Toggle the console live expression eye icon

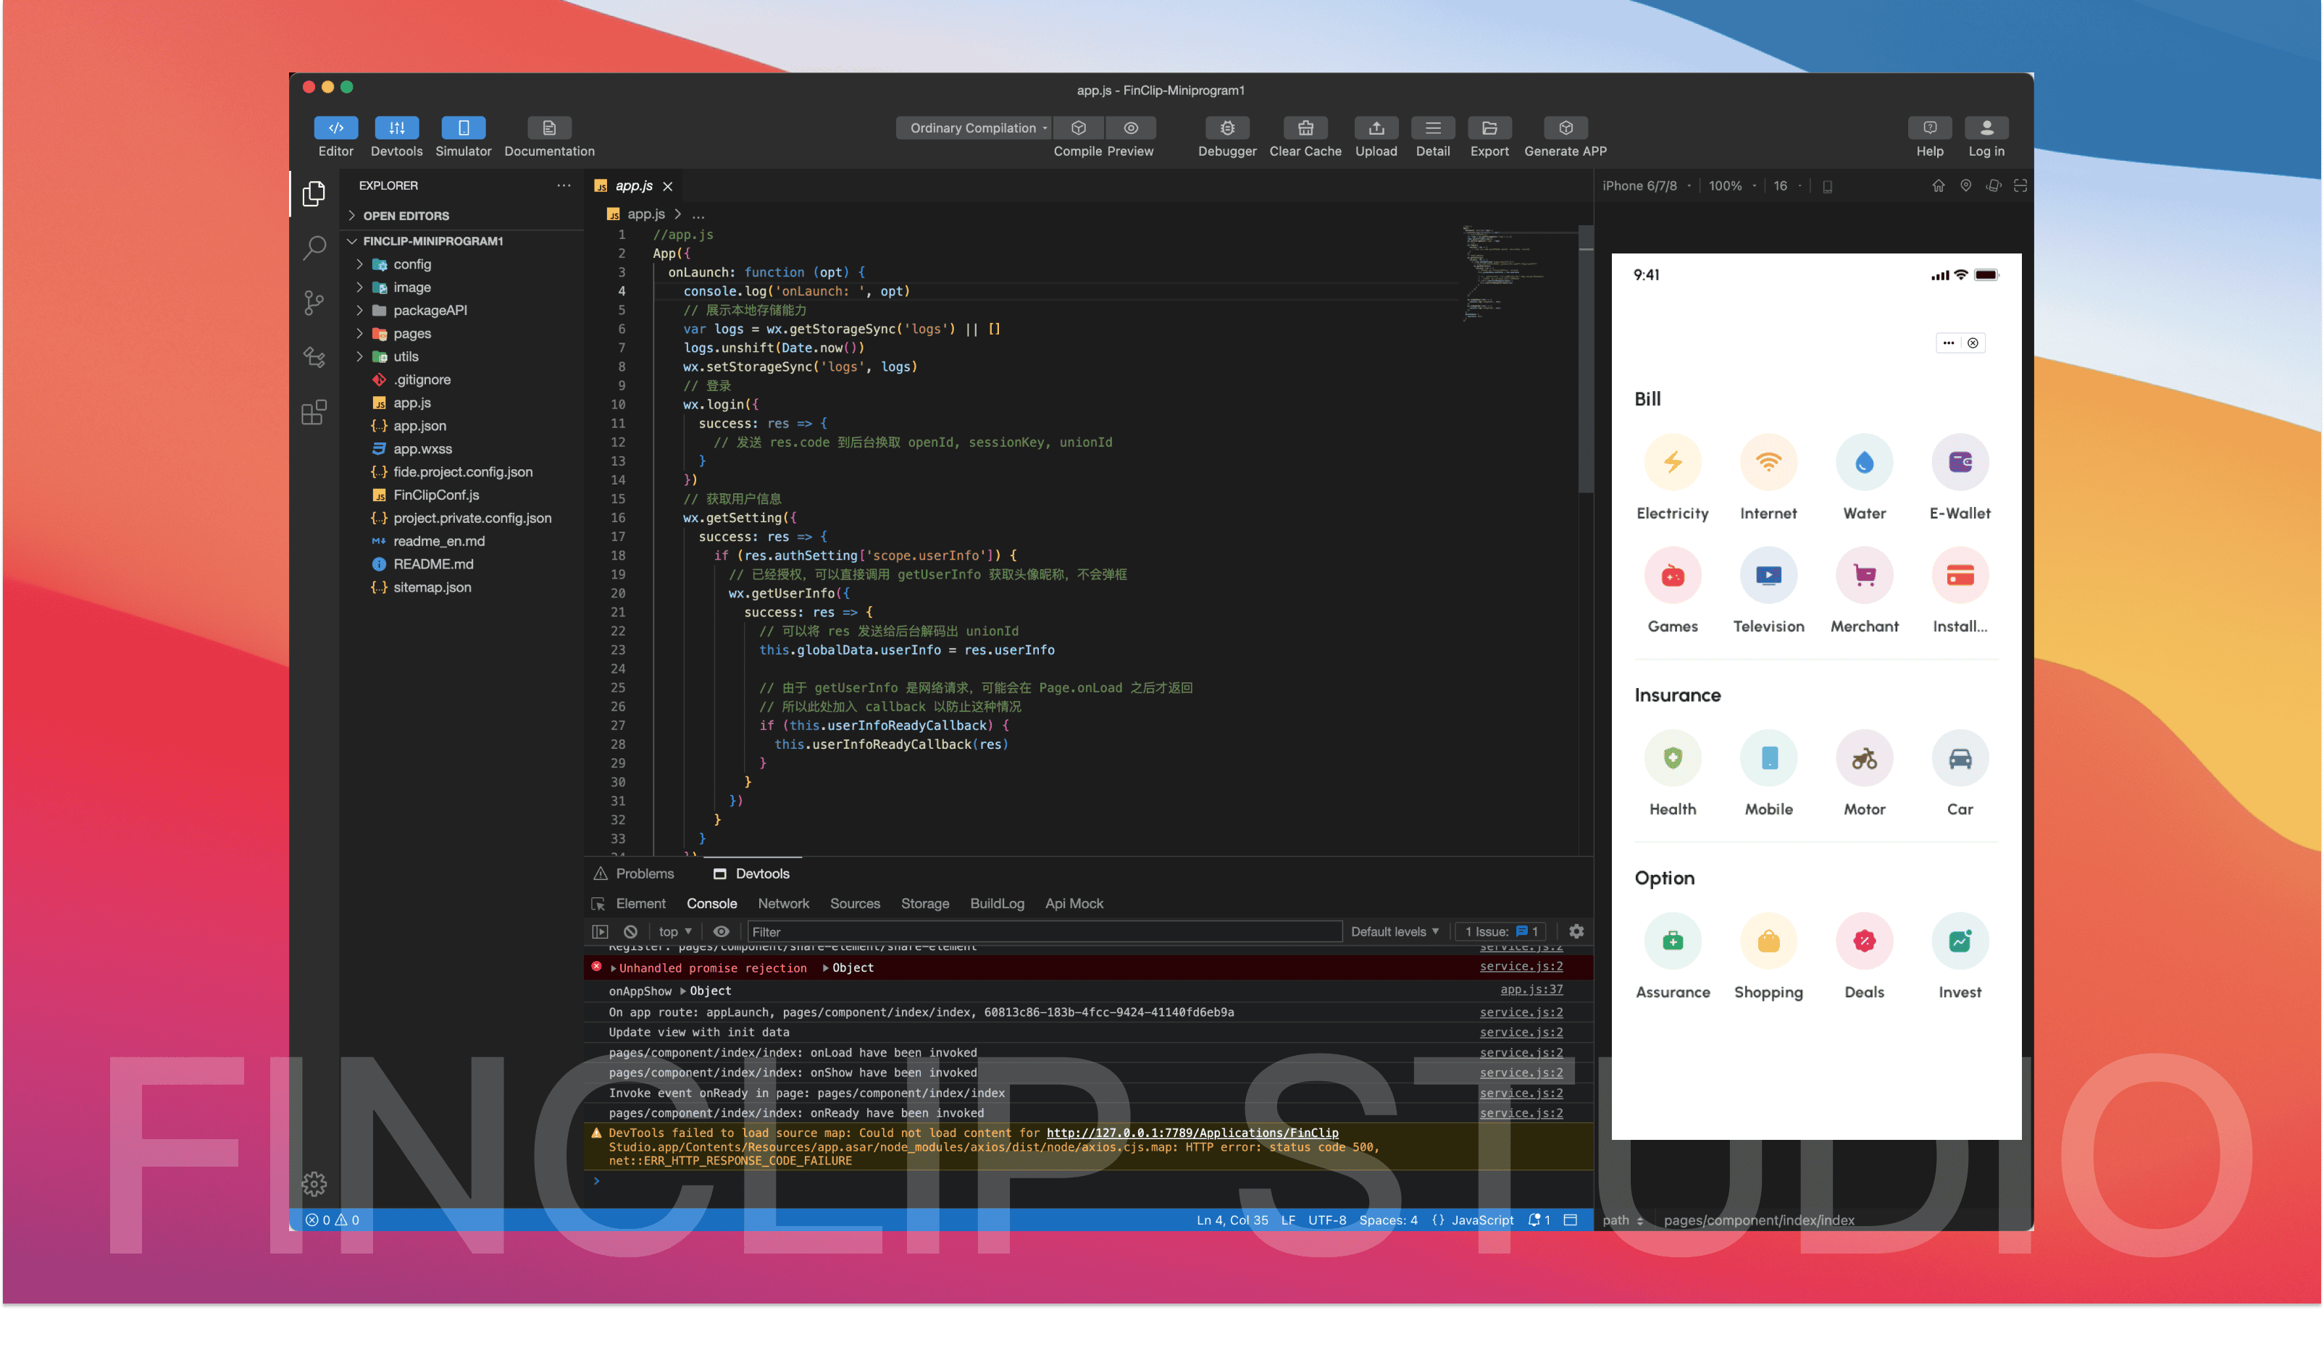(x=721, y=931)
